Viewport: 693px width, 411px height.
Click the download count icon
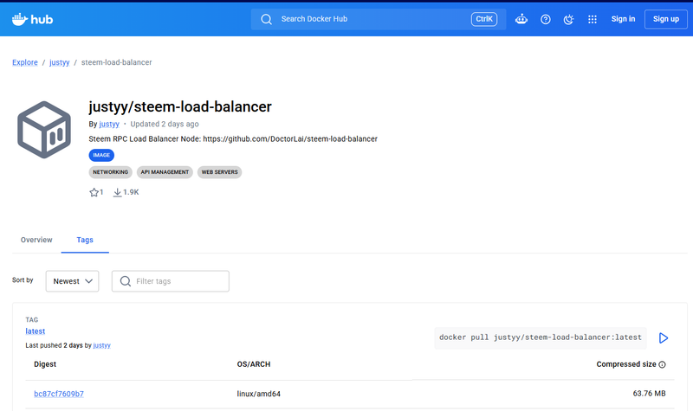pyautogui.click(x=117, y=192)
